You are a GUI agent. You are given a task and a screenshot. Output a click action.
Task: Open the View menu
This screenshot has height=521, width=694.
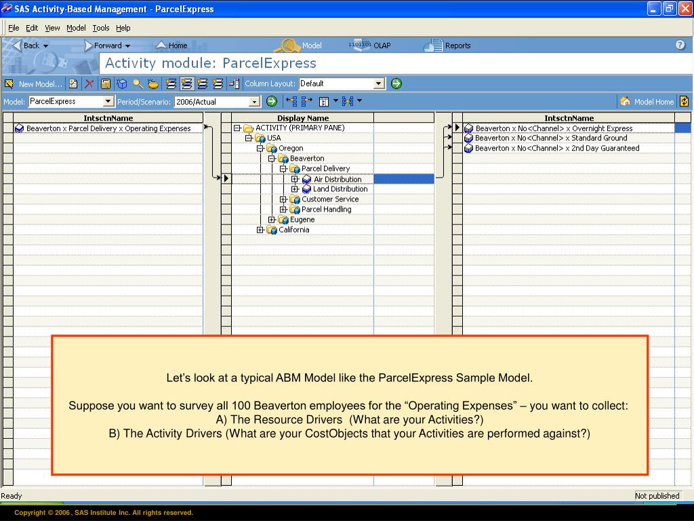(x=52, y=28)
